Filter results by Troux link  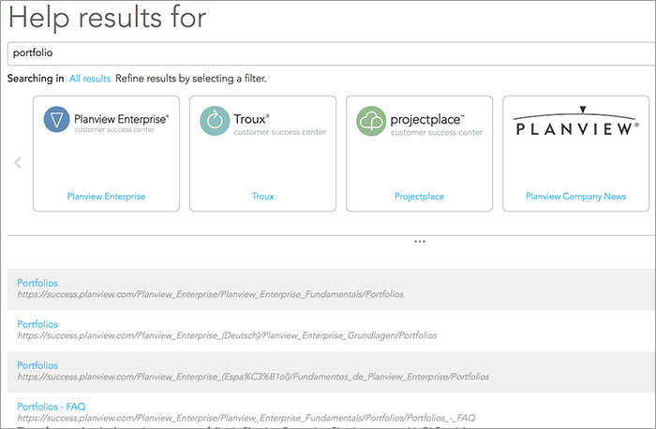pos(262,196)
